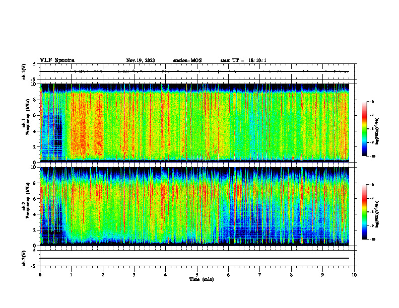
Task: Click tick label "7" on the Time axis
Action: point(260,275)
